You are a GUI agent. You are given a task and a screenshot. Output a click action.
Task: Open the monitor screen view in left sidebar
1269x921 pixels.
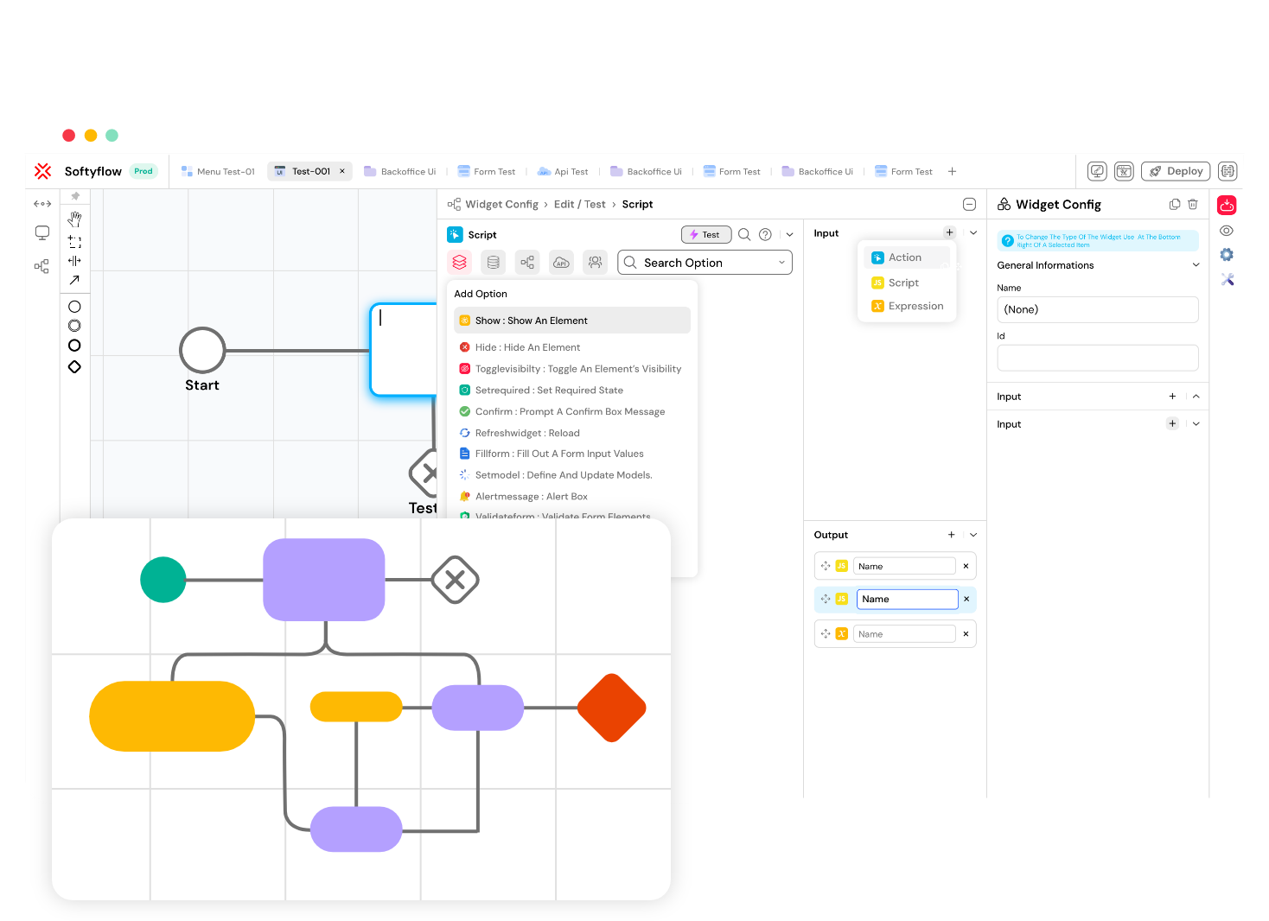tap(42, 232)
